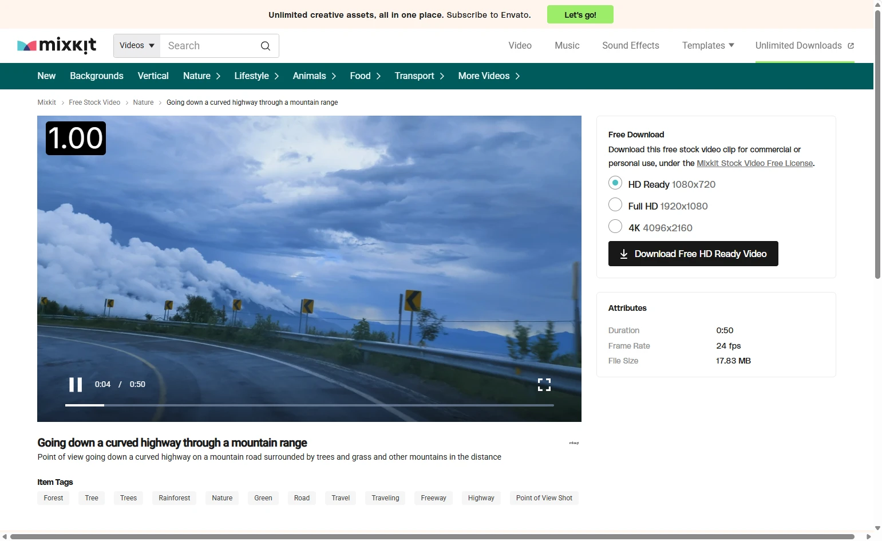The height and width of the screenshot is (541, 882).
Task: Open the Videos search category dropdown
Action: coord(137,46)
